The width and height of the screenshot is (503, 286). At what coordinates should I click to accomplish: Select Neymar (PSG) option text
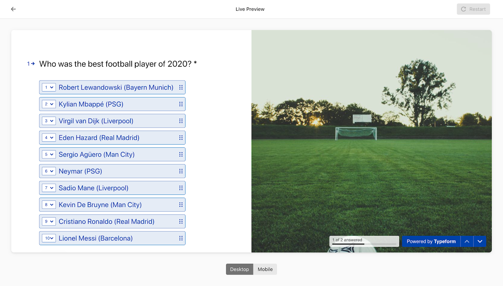[x=80, y=171]
